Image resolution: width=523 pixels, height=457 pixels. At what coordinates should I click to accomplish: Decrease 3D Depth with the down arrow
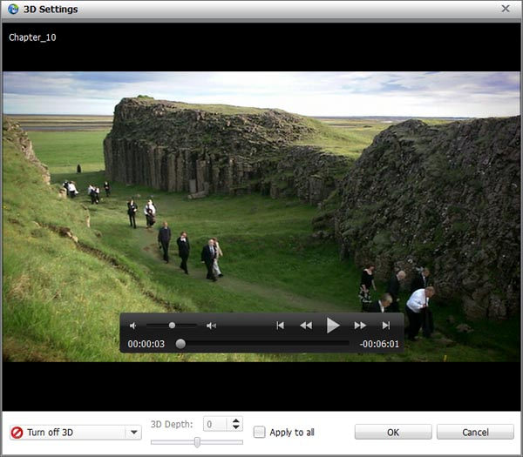click(x=235, y=428)
